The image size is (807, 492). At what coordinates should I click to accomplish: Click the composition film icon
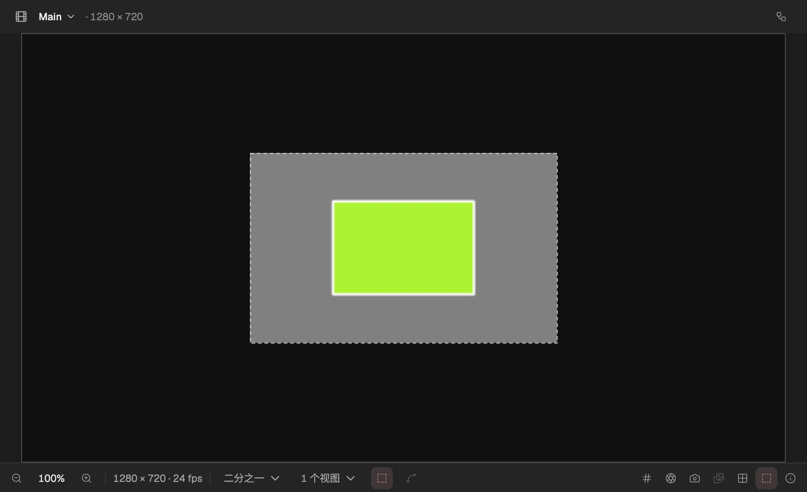coord(21,17)
